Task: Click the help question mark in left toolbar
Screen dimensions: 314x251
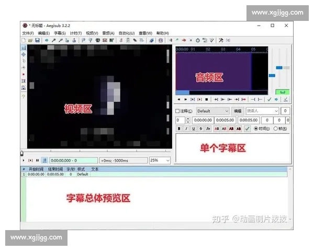Action: click(x=24, y=97)
